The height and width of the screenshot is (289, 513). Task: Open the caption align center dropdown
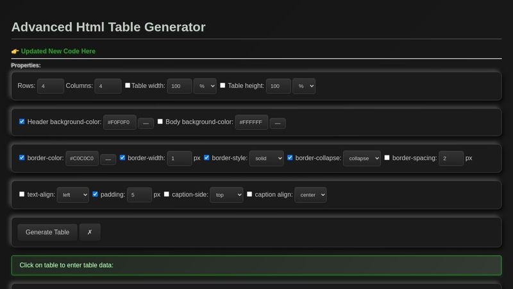click(x=310, y=195)
